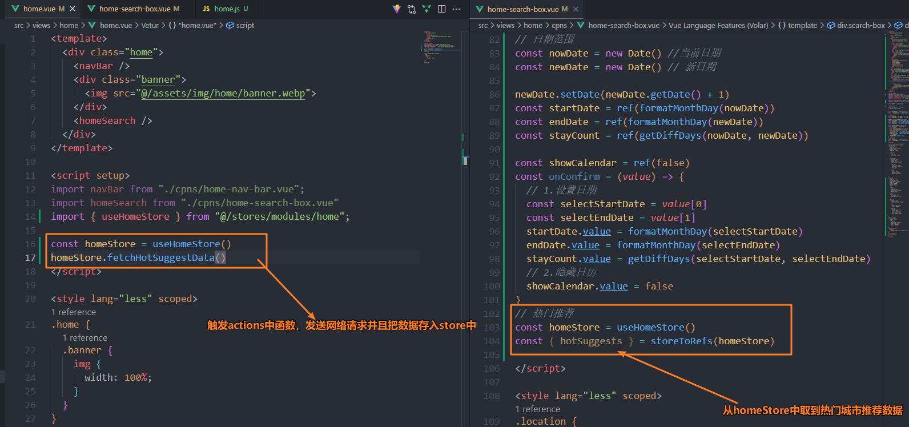This screenshot has height=427, width=909.
Task: Click 'onConfirm' function name on line 92
Action: point(574,176)
